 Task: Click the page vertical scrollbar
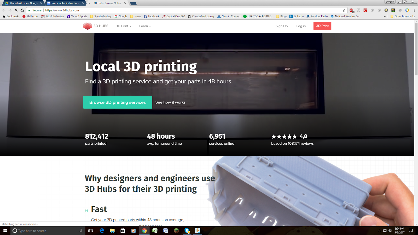pos(416,49)
